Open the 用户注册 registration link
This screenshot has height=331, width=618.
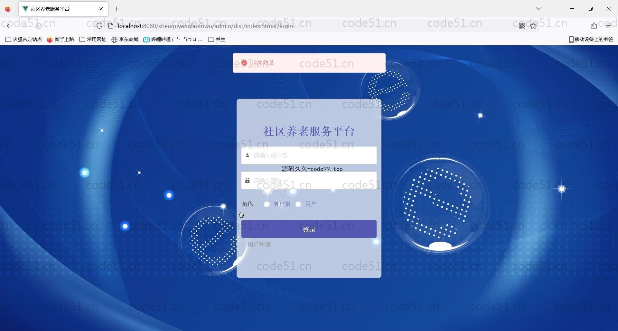pos(259,244)
